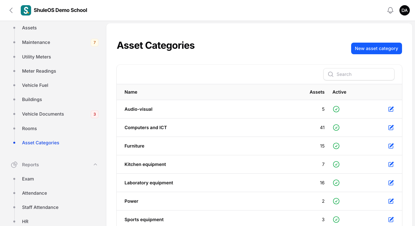This screenshot has width=415, height=226.
Task: Click the Active column header
Action: (x=339, y=92)
